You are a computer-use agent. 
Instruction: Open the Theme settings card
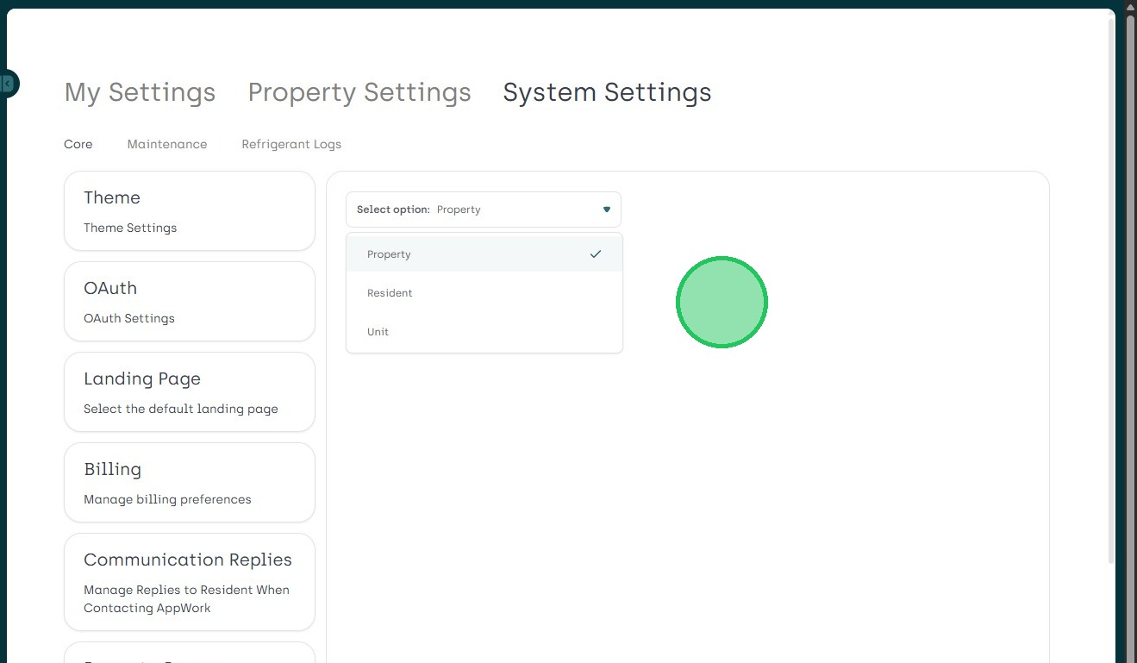190,211
